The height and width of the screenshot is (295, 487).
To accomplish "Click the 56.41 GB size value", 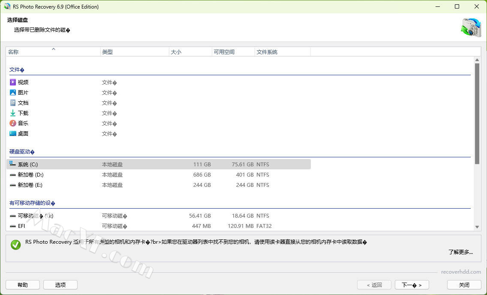I will coord(200,215).
